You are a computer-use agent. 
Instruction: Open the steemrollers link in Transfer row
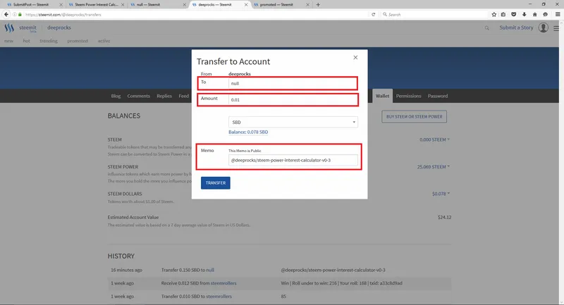(219, 297)
